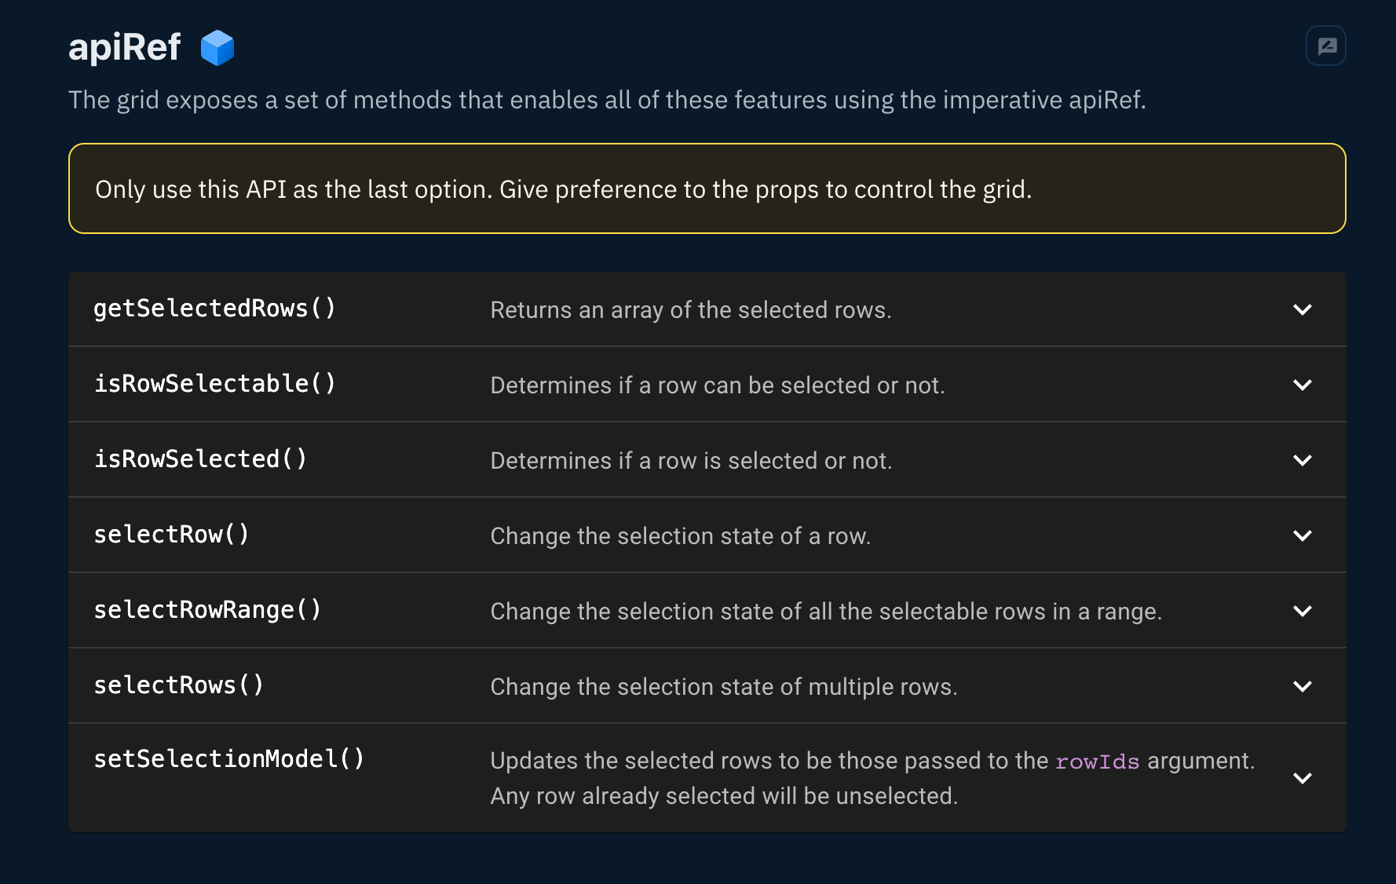Click the blue cube icon beside apiRef heading
The width and height of the screenshot is (1396, 884).
click(217, 47)
